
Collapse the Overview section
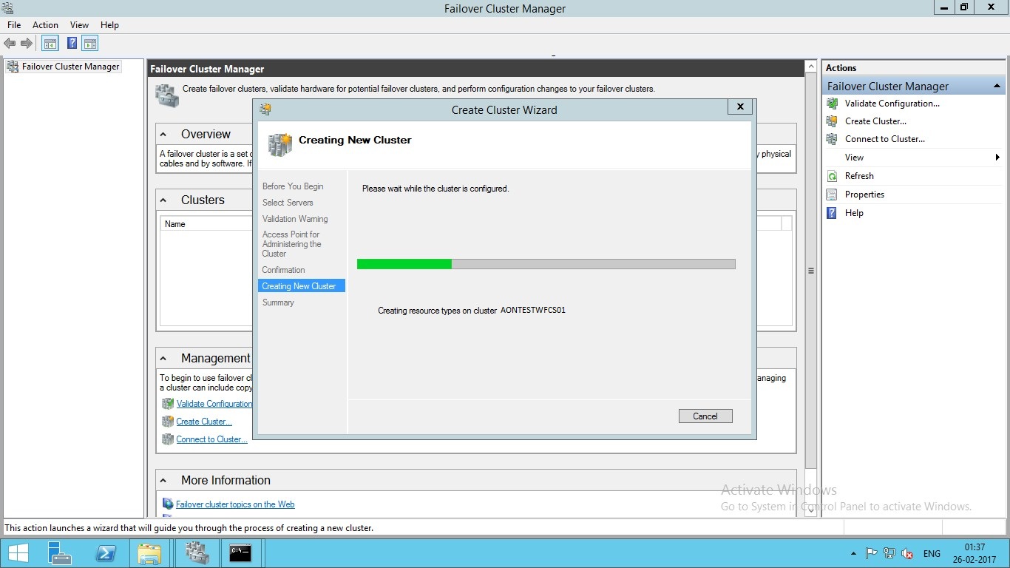coord(163,135)
